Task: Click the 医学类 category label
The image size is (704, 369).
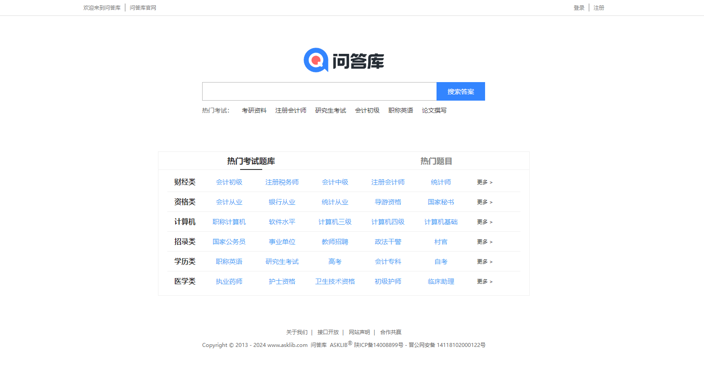Action: coord(185,282)
